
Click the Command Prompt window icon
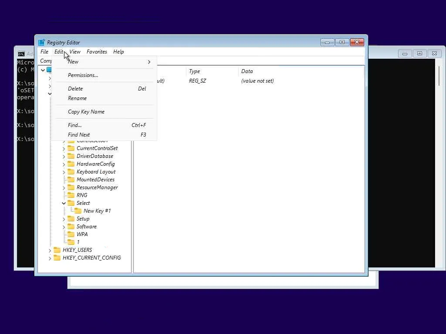[x=21, y=53]
